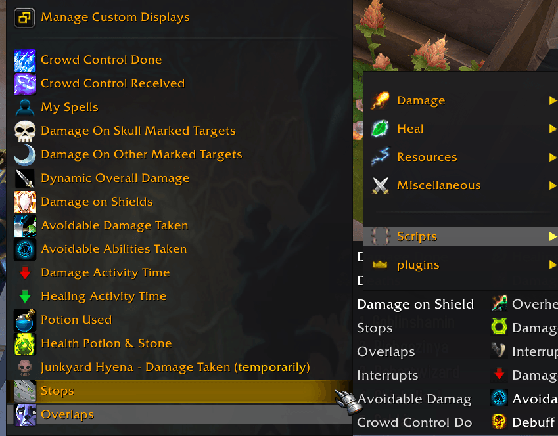Expand the Damage submenu arrow

553,100
